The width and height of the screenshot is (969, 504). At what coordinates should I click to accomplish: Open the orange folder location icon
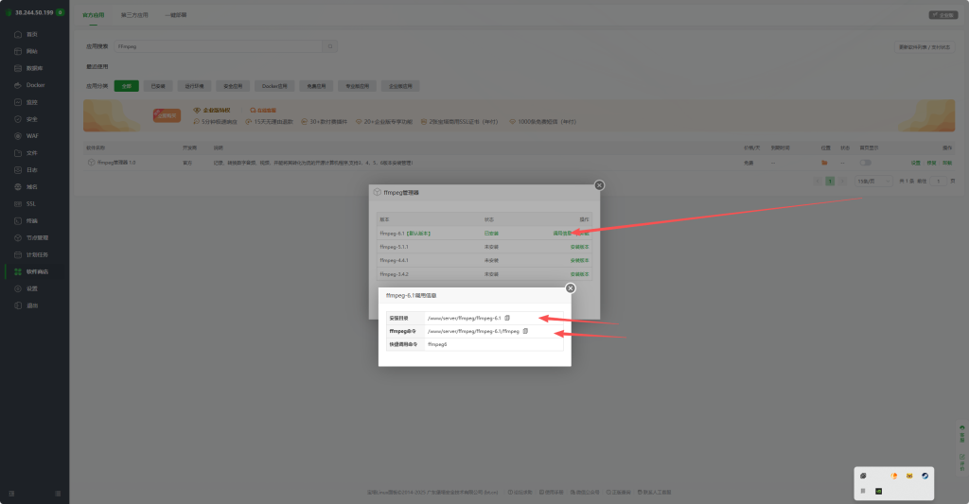coord(825,163)
